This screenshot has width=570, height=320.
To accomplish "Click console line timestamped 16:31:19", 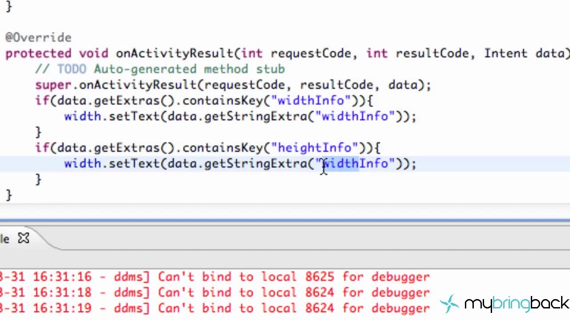I will [x=215, y=308].
